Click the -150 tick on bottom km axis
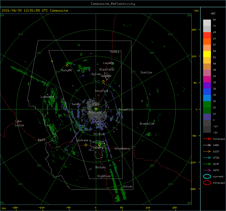 coord(15,207)
